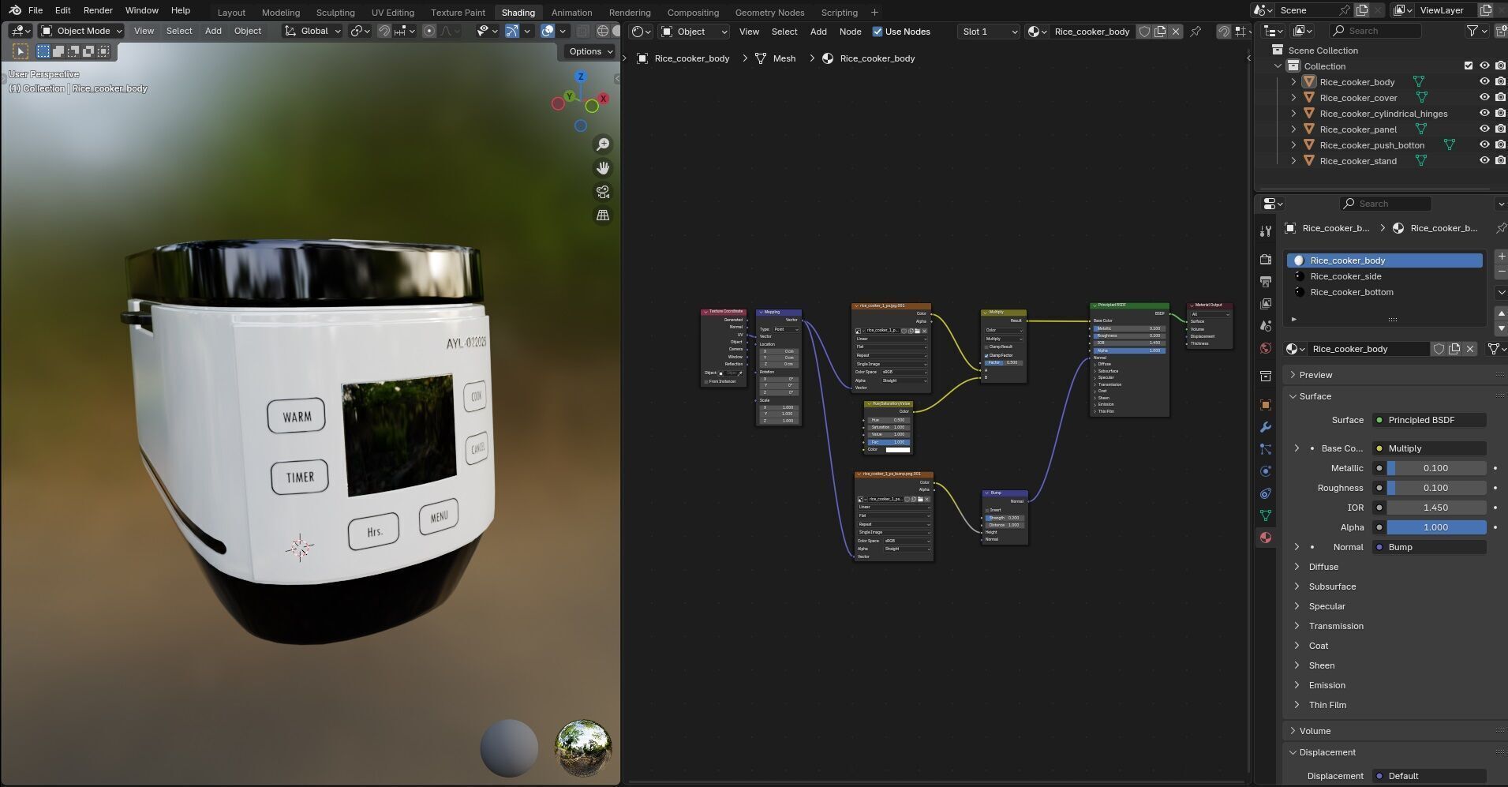This screenshot has height=787, width=1508.
Task: Expand the Preview panel
Action: coord(1293,375)
